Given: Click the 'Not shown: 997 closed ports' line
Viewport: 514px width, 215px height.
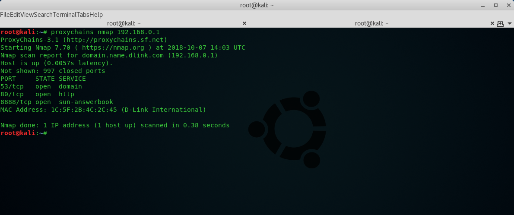Looking at the screenshot, I should click(x=53, y=71).
